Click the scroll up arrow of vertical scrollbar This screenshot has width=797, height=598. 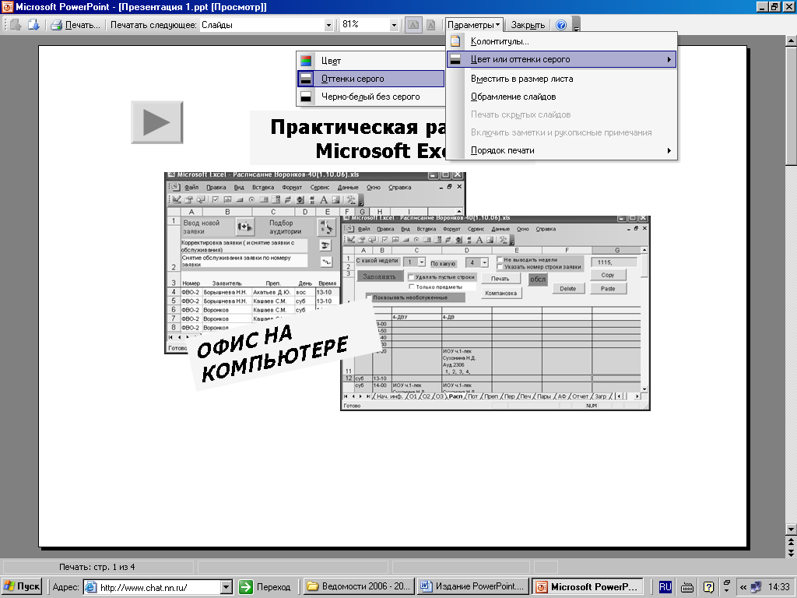[x=791, y=40]
